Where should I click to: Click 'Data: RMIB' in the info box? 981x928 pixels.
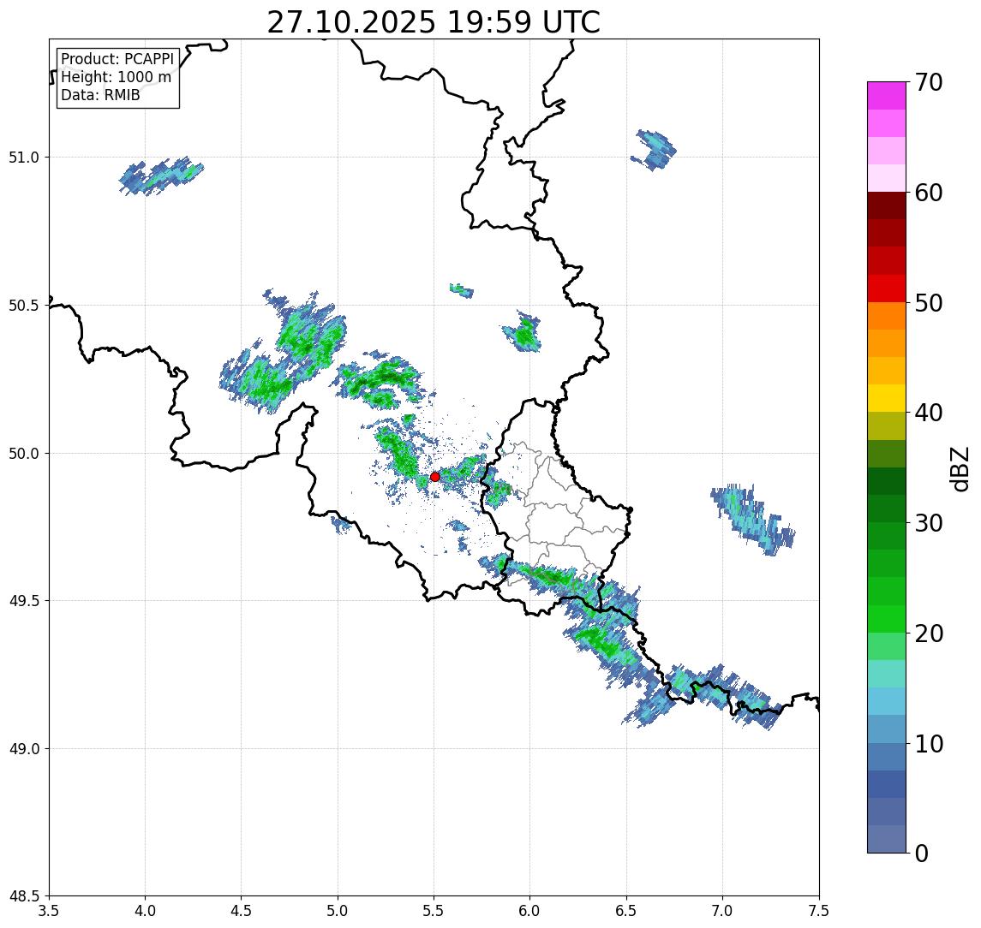tap(100, 95)
